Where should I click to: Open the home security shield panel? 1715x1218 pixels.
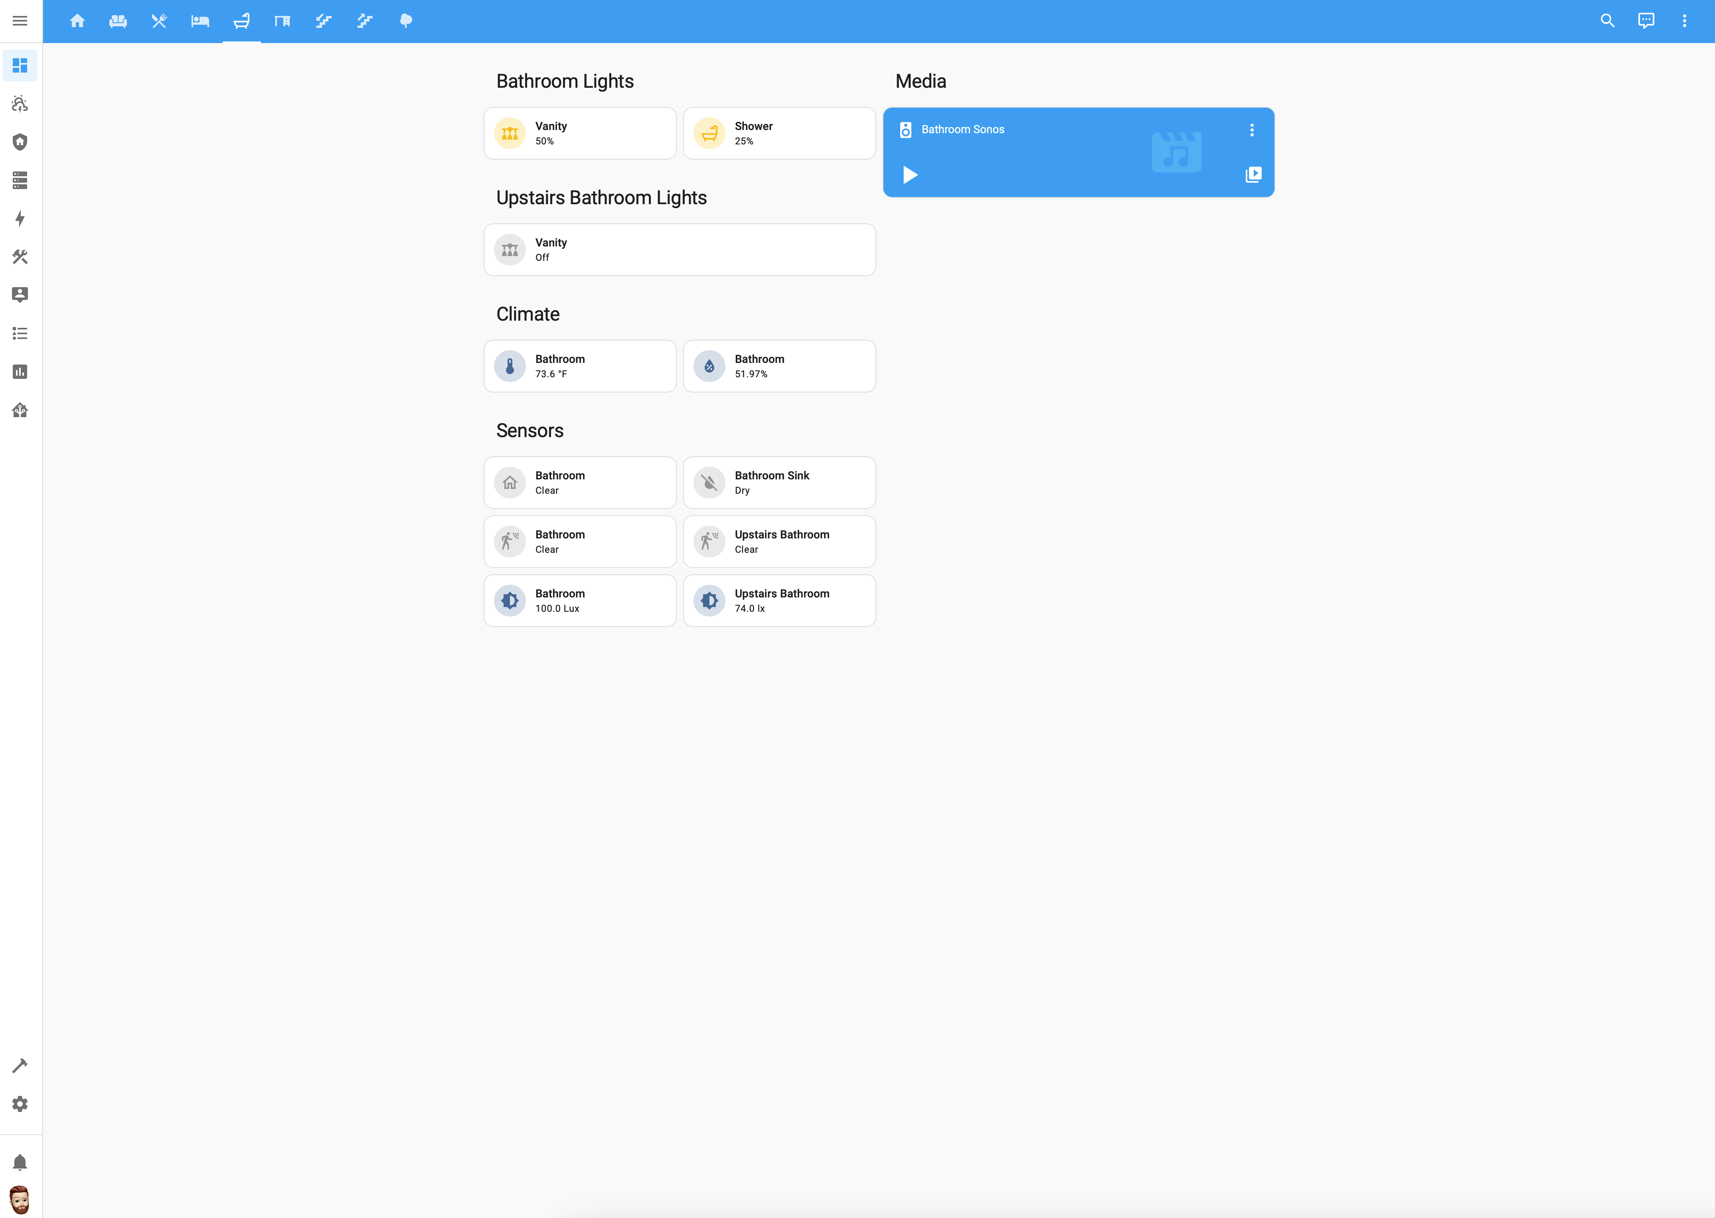[20, 142]
